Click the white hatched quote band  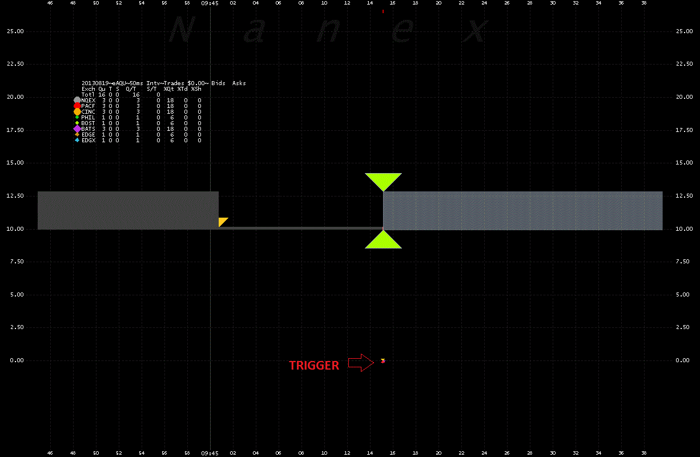coord(523,210)
